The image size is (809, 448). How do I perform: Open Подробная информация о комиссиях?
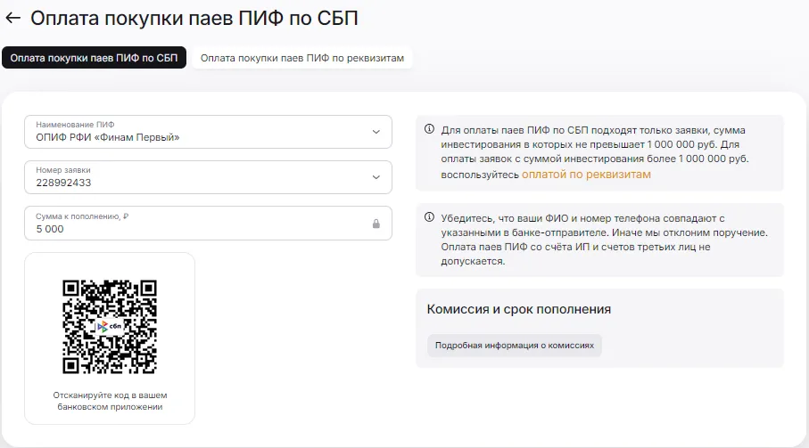click(515, 345)
